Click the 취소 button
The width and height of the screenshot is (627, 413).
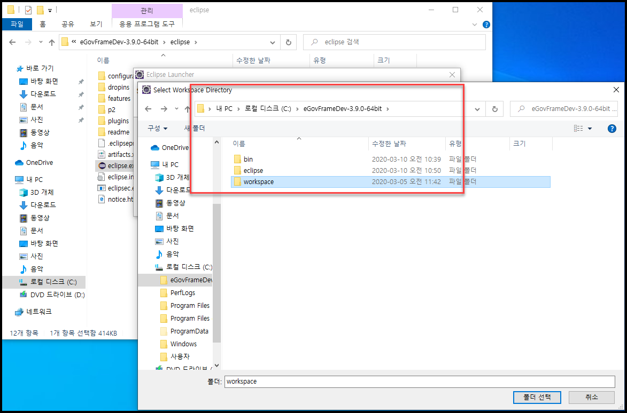(591, 398)
